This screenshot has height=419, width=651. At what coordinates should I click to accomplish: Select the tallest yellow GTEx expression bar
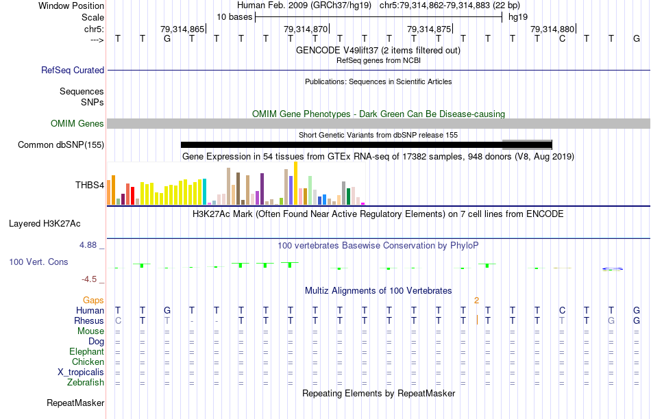[295, 183]
